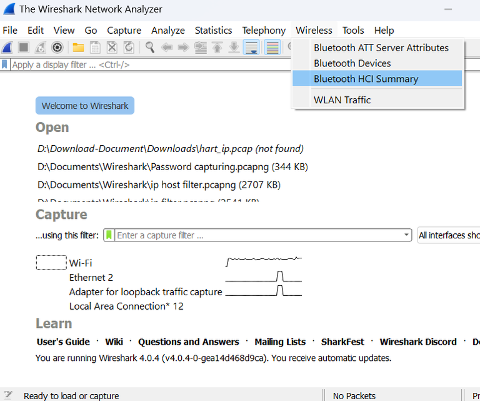This screenshot has width=480, height=401.
Task: Reload this capture file toolbar icon
Action: [x=129, y=48]
